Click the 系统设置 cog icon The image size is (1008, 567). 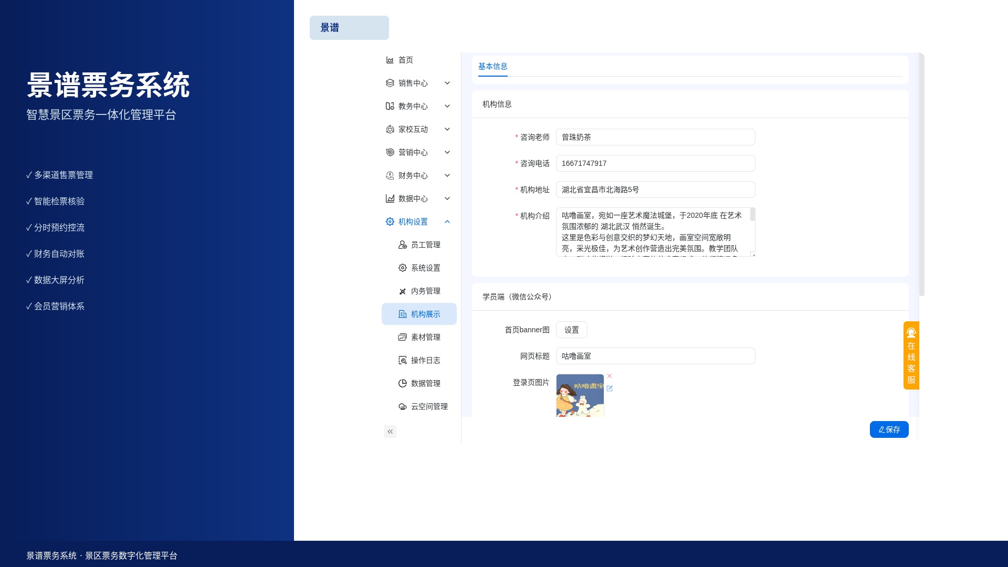click(403, 268)
